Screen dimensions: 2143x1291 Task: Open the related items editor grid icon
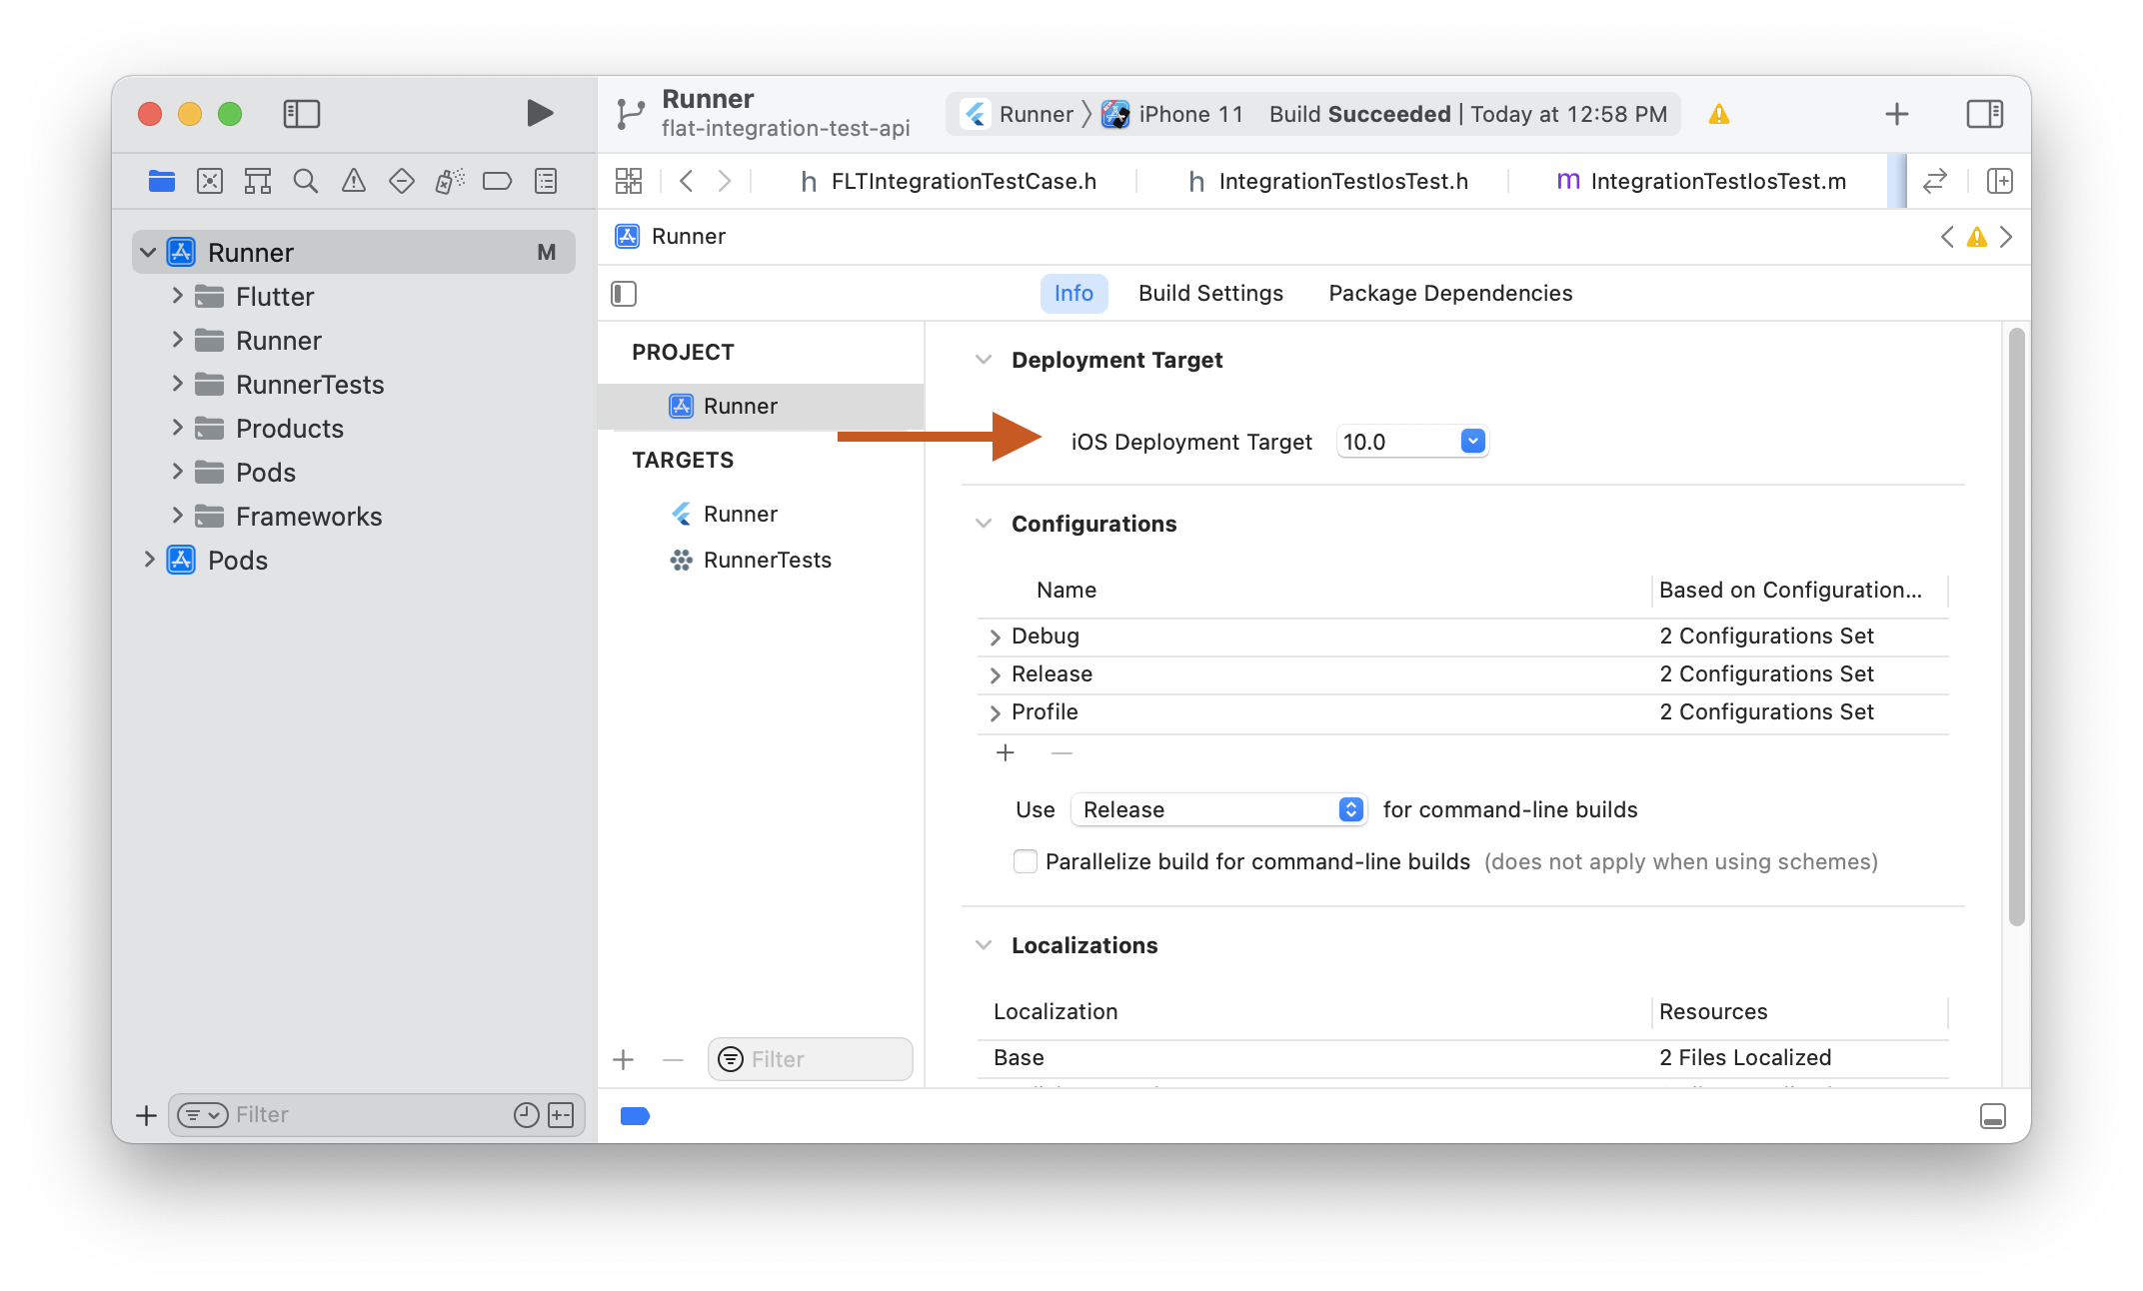629,181
